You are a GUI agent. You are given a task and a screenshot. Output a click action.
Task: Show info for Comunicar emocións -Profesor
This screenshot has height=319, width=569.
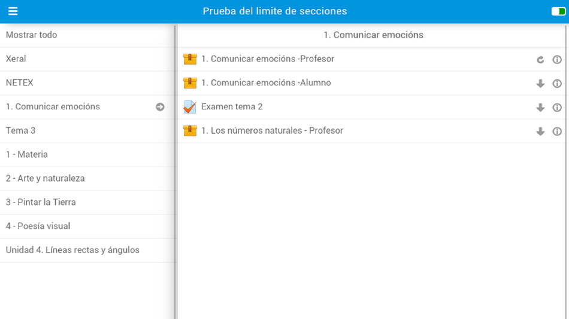coord(557,59)
